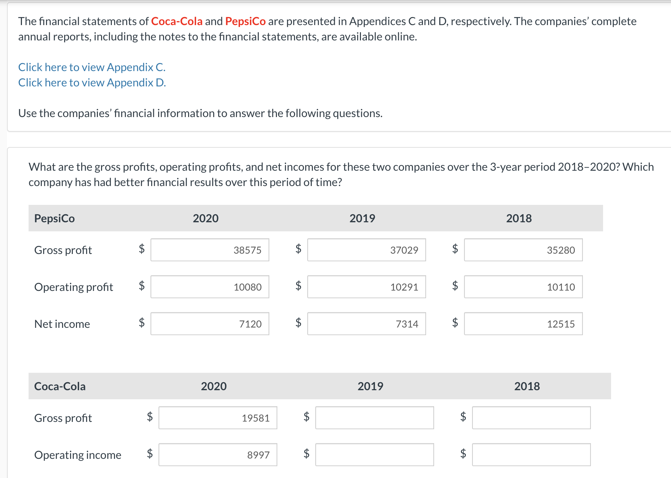Select empty Coca-Cola Gross profit 2019 field
Screen dimensions: 671x478
click(x=374, y=418)
